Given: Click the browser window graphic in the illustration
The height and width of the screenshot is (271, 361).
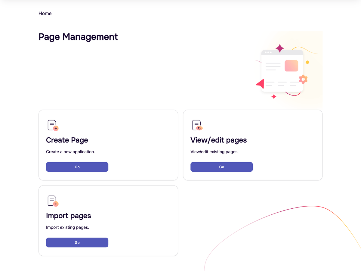Looking at the screenshot, I should pos(282,70).
